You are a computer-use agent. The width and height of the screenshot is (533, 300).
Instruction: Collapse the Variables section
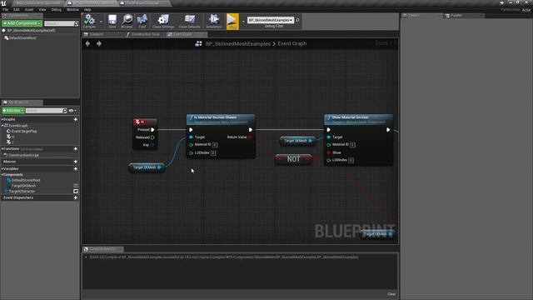pos(2,168)
